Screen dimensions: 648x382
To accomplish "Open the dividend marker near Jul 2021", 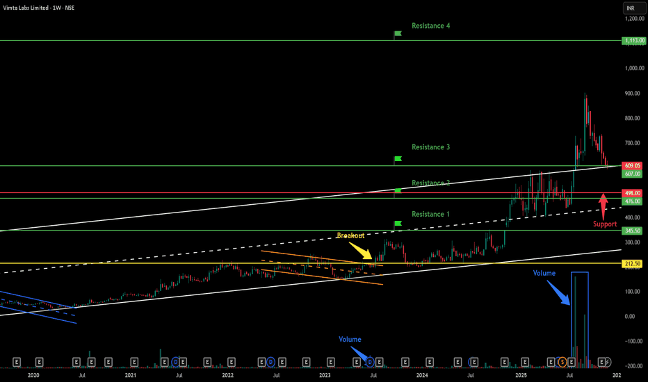I will point(176,362).
